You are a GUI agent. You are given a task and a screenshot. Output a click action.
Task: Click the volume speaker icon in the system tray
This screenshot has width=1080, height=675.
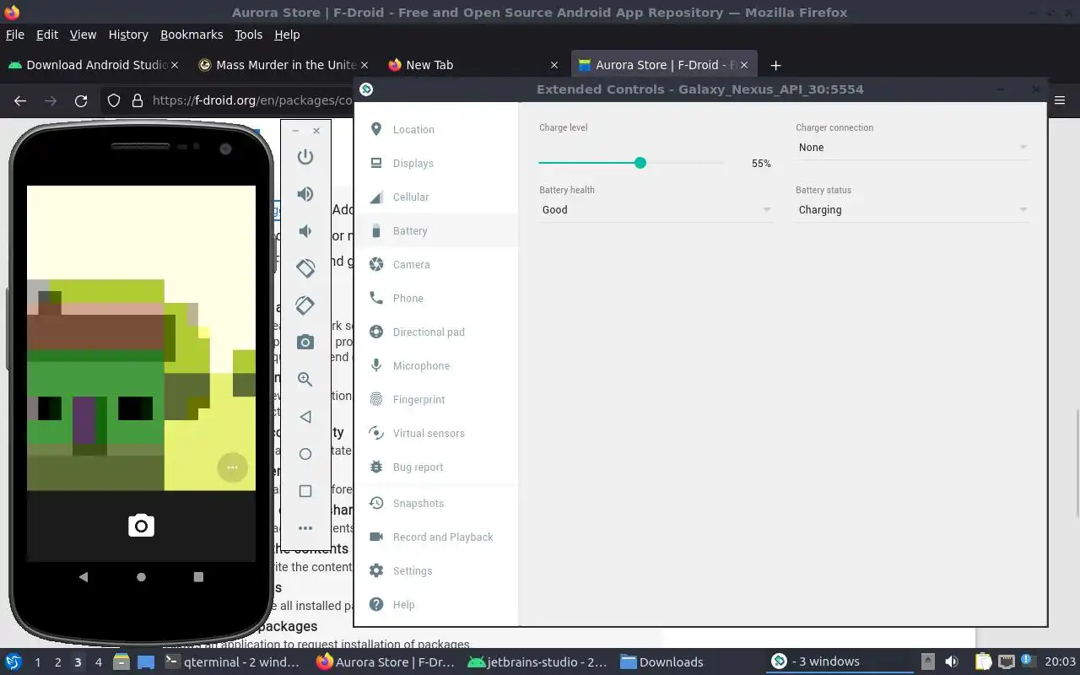[951, 662]
